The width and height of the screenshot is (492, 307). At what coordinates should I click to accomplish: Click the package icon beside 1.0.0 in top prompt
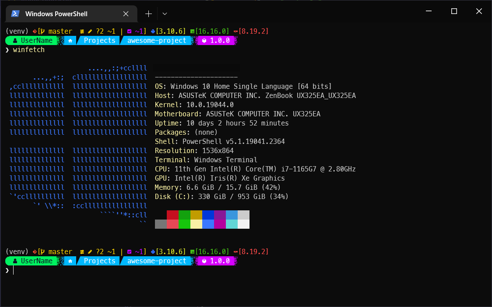pos(204,41)
